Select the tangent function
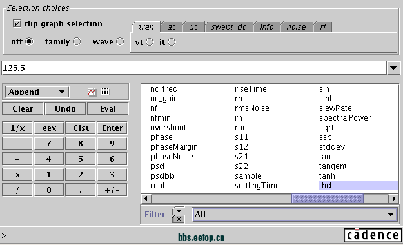Image resolution: width=403 pixels, height=245 pixels. click(x=333, y=166)
